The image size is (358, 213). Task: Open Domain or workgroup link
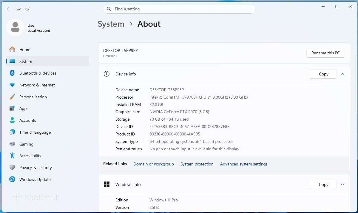coord(154,164)
